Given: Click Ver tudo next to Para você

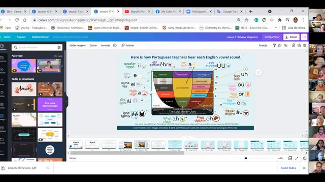Looking at the screenshot, I should pos(58,56).
